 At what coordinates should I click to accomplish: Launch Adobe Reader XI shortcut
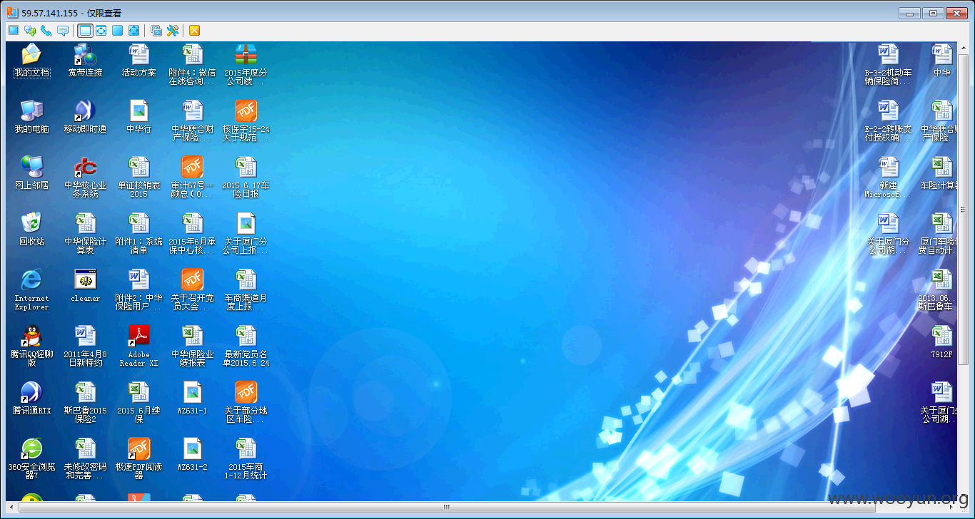pyautogui.click(x=138, y=346)
